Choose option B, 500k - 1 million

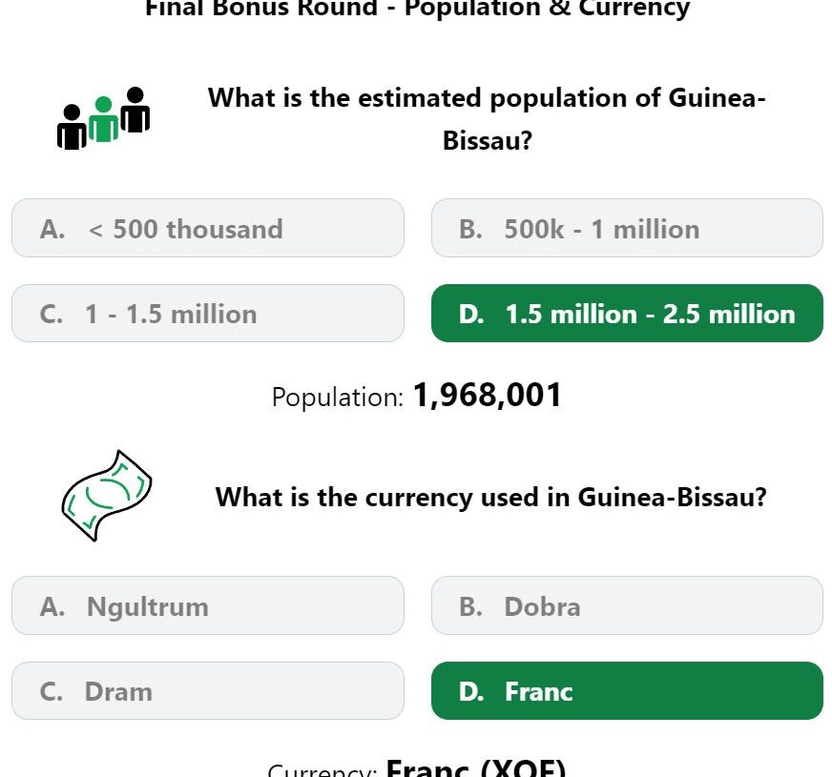click(x=627, y=229)
